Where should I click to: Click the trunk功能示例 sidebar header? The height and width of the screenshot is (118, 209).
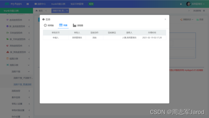16,11
